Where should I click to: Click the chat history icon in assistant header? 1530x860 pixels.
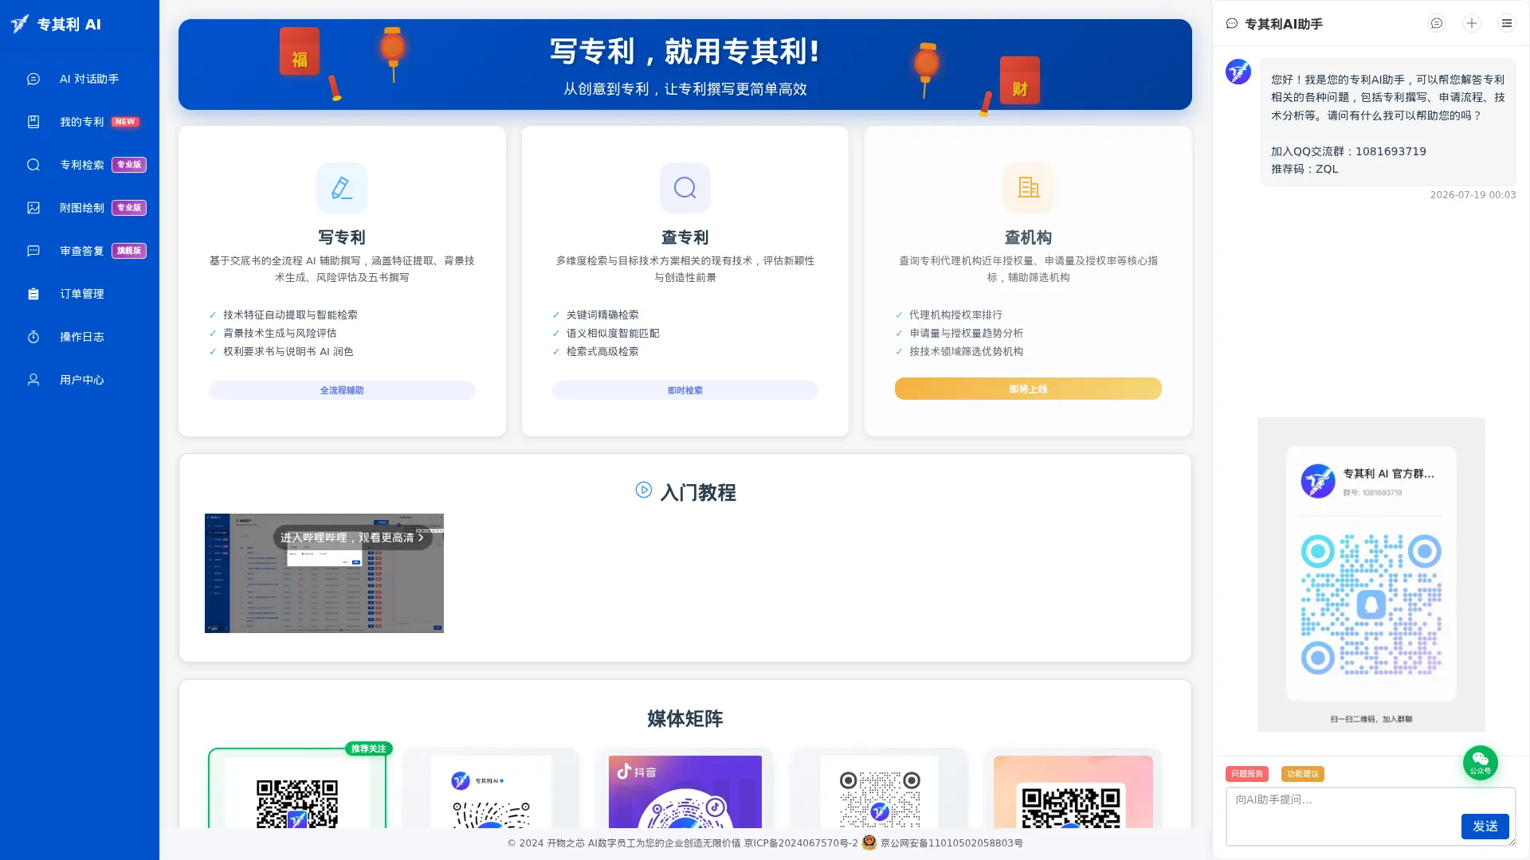pos(1437,24)
